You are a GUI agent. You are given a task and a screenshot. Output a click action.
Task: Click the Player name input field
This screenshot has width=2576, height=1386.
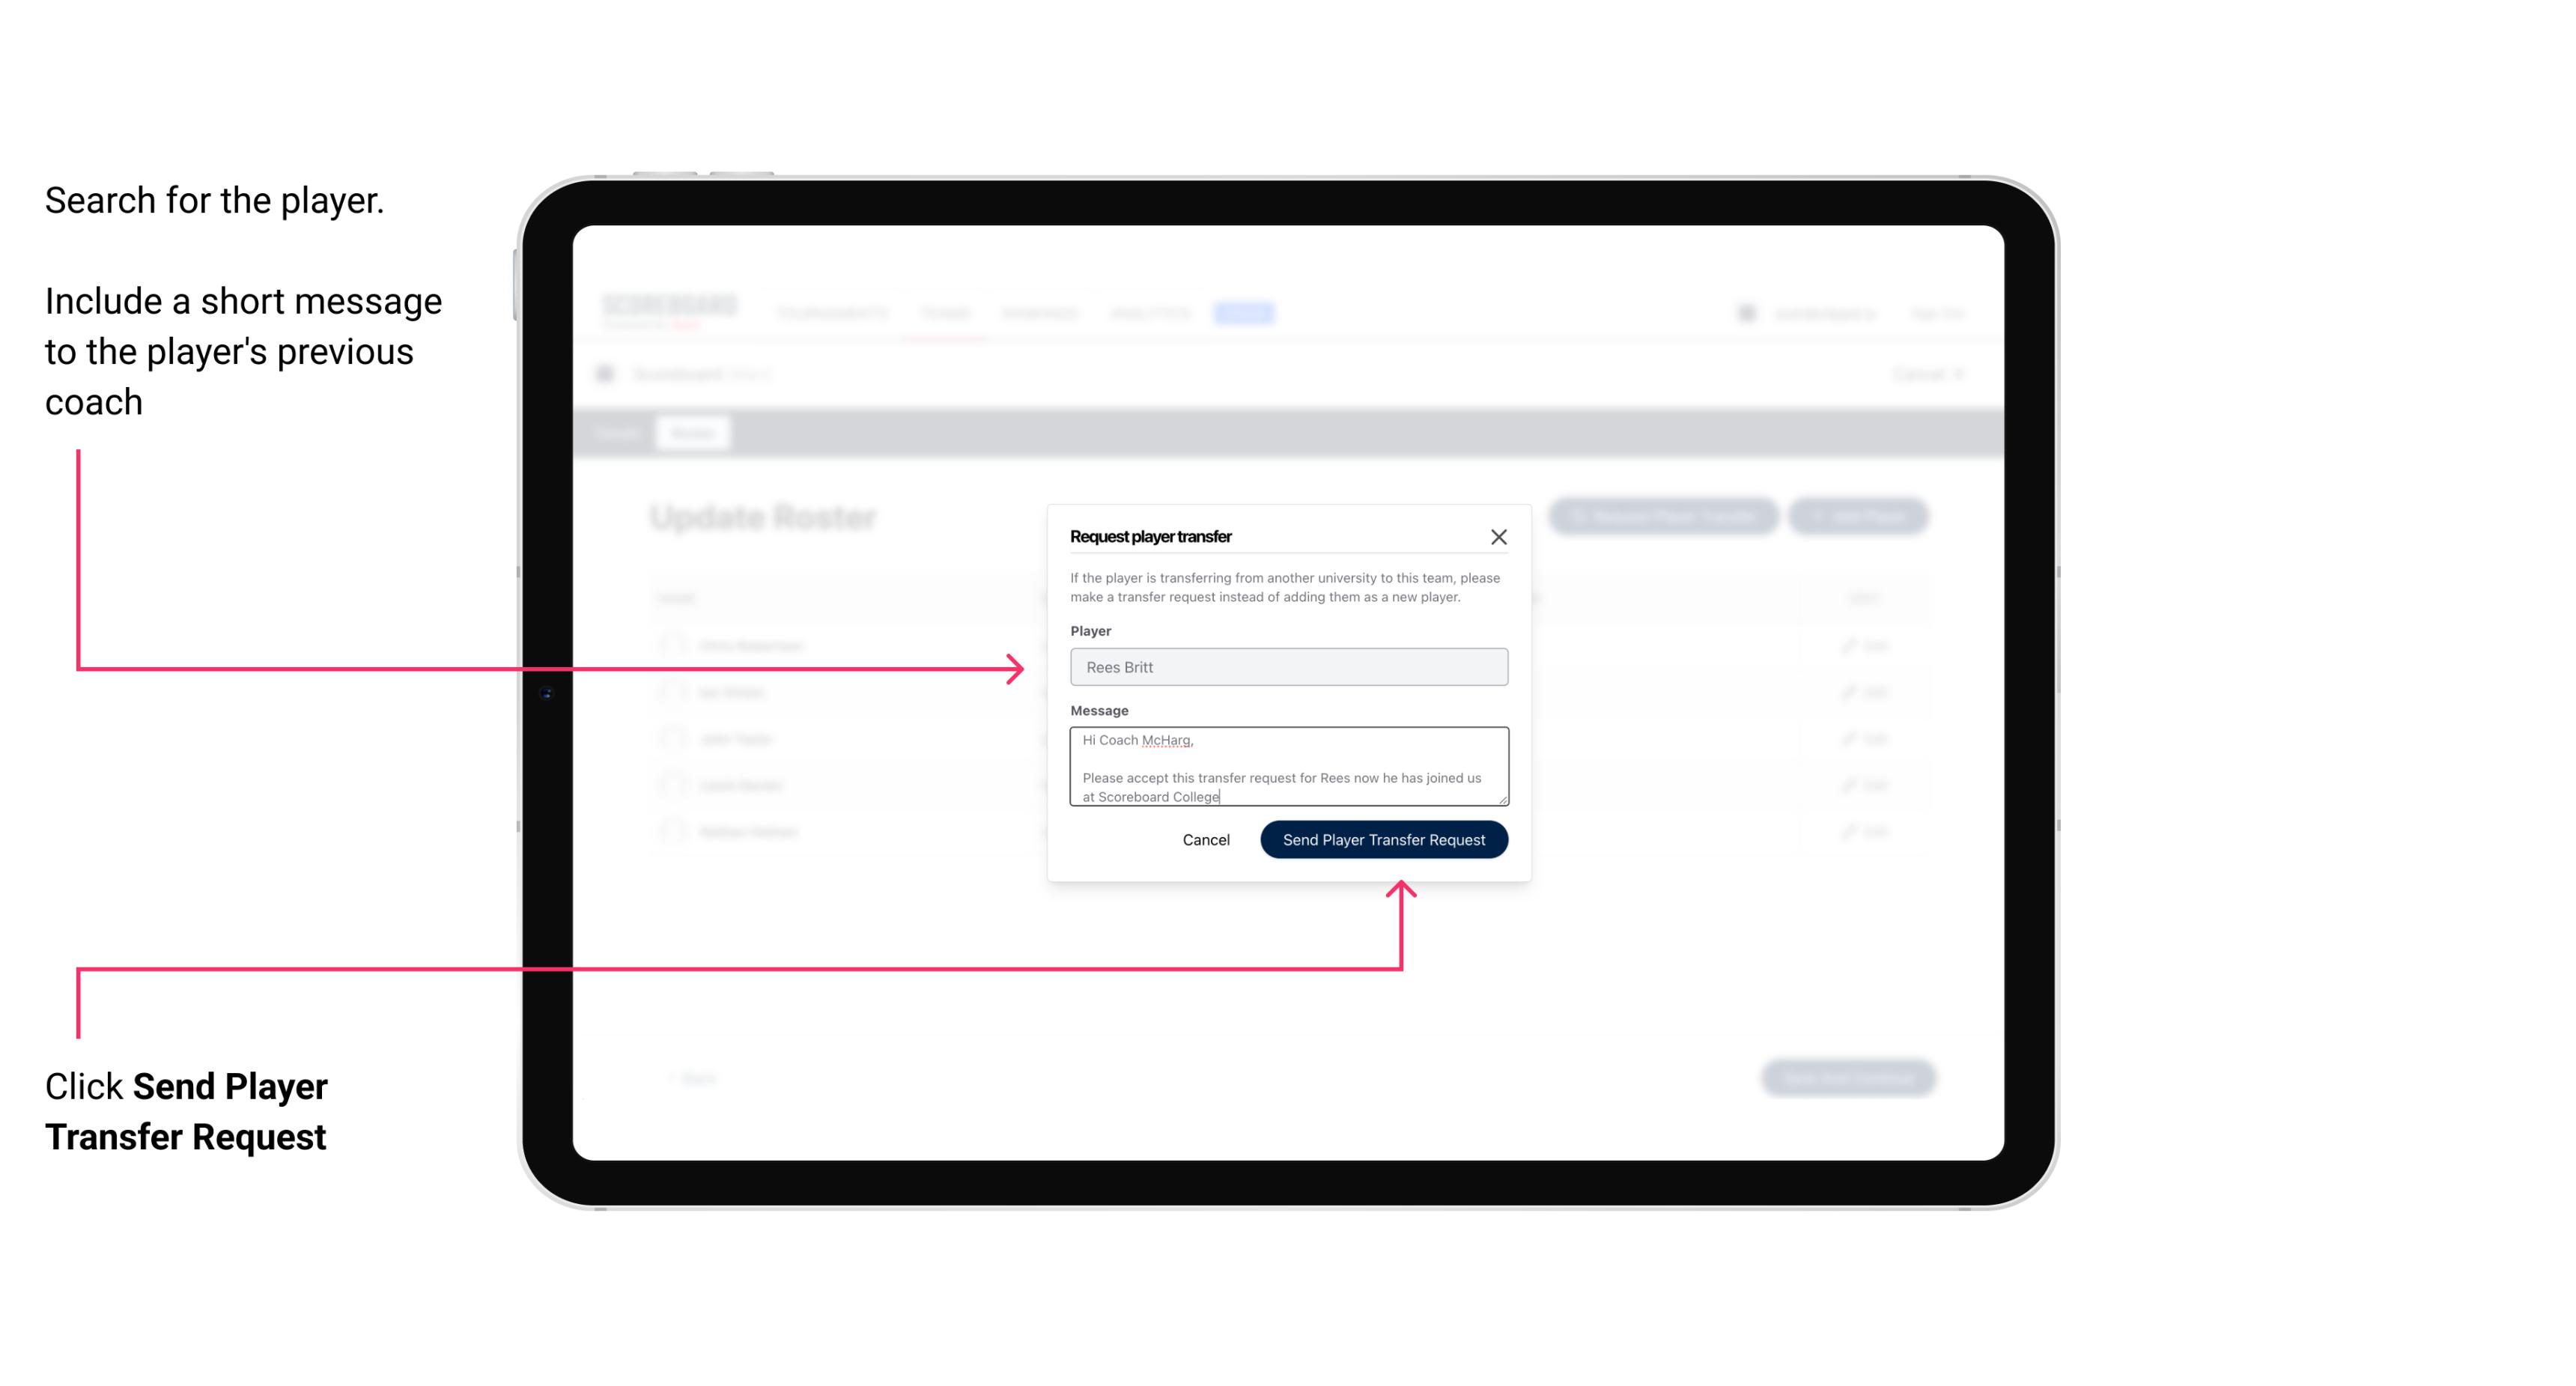pyautogui.click(x=1286, y=667)
